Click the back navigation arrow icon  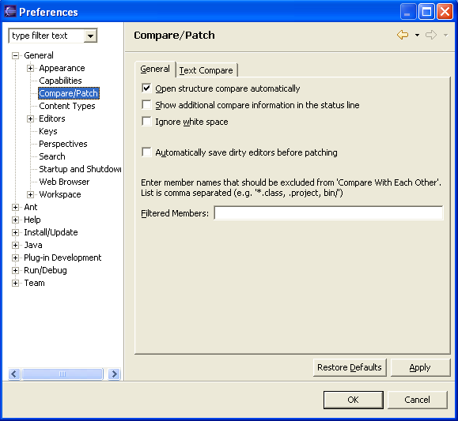403,35
